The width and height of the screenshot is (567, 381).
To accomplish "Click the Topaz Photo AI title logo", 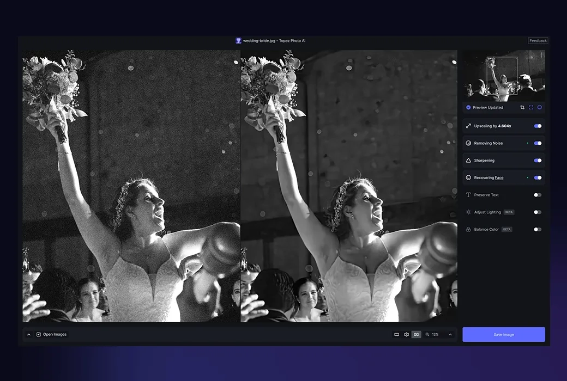I will 238,40.
